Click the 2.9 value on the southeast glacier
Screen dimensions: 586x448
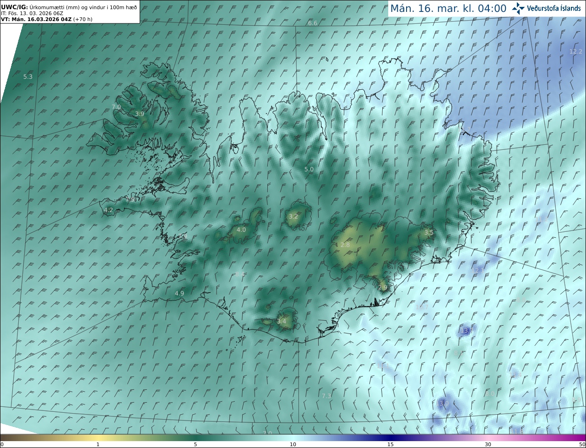[383, 287]
